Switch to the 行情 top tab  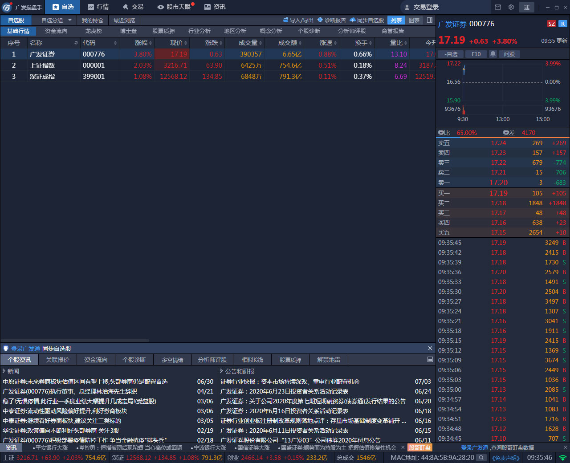pyautogui.click(x=98, y=7)
